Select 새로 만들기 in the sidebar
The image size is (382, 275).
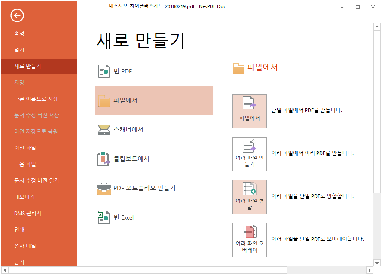[39, 66]
